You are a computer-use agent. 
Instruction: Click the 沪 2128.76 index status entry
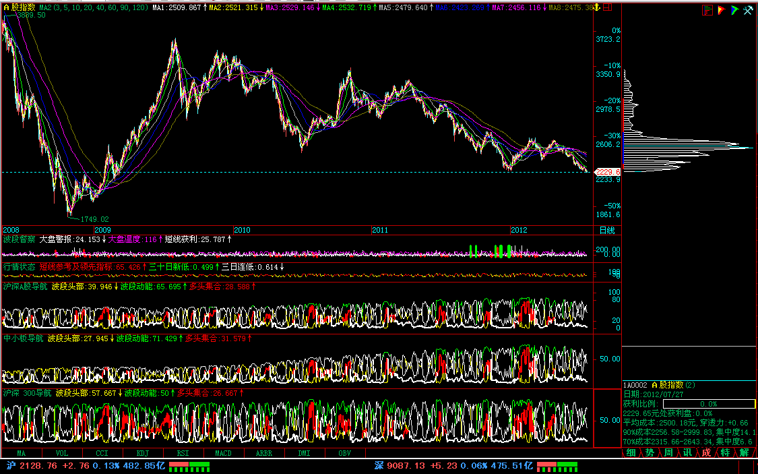pos(85,466)
